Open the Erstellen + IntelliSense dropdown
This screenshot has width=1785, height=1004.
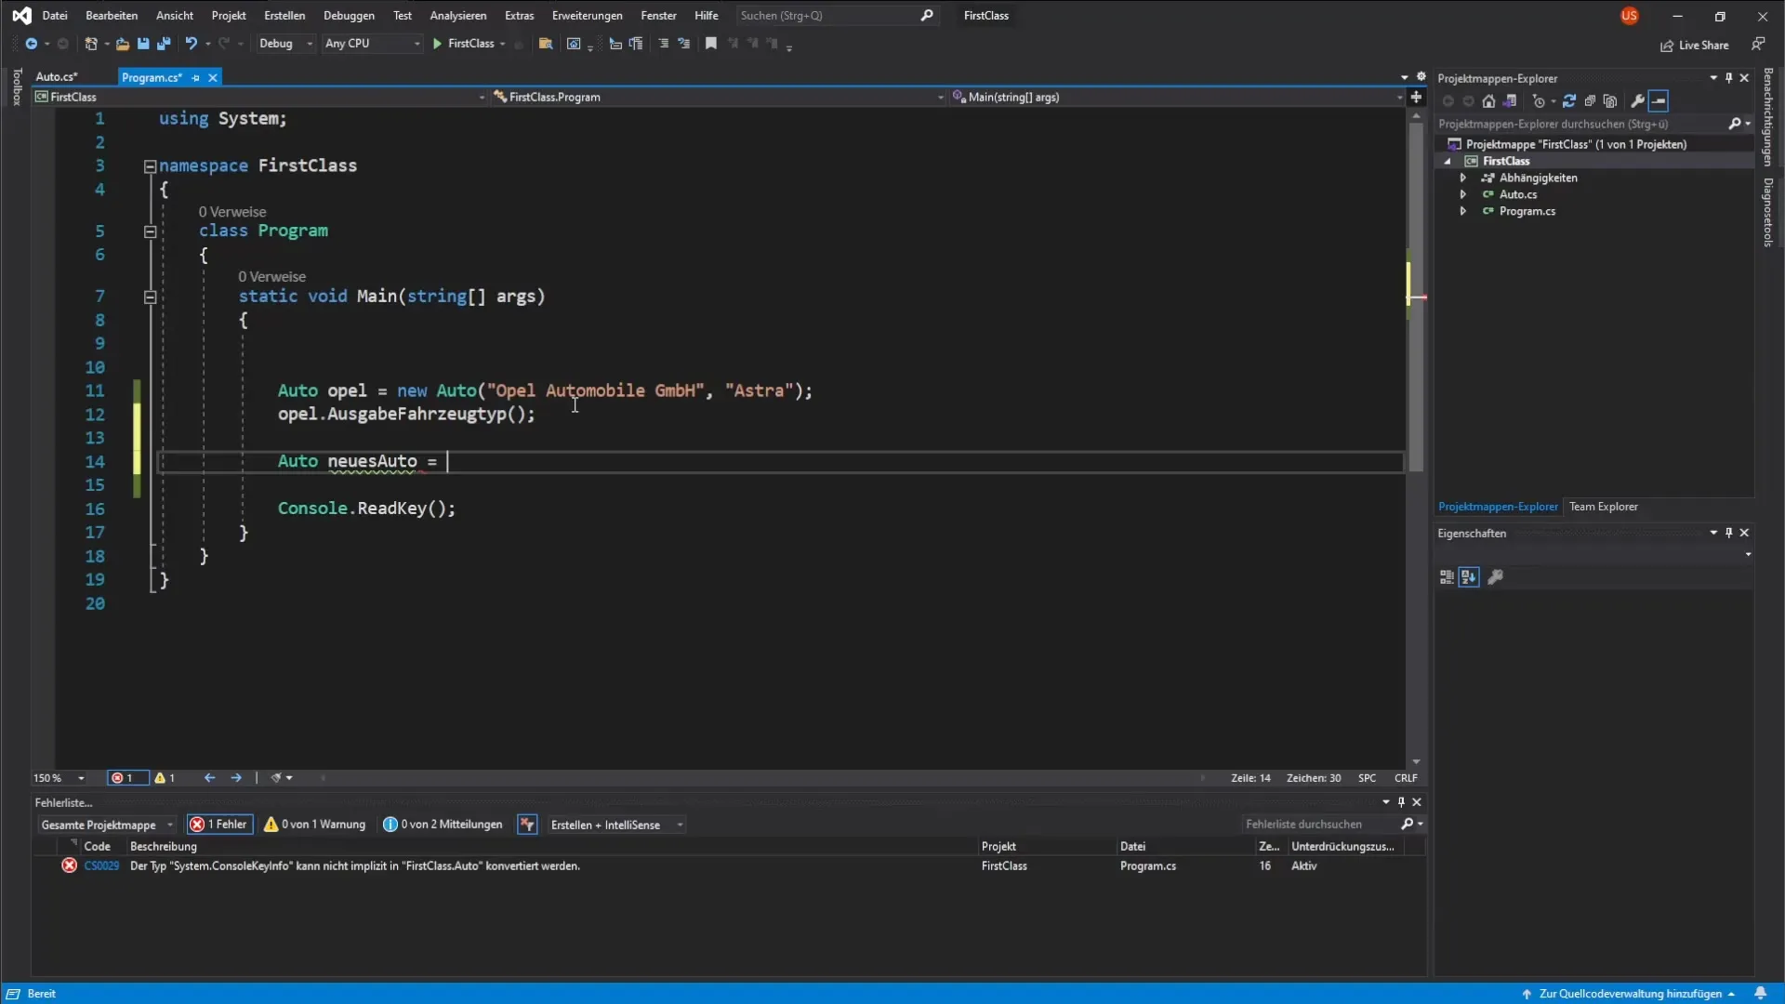(615, 825)
